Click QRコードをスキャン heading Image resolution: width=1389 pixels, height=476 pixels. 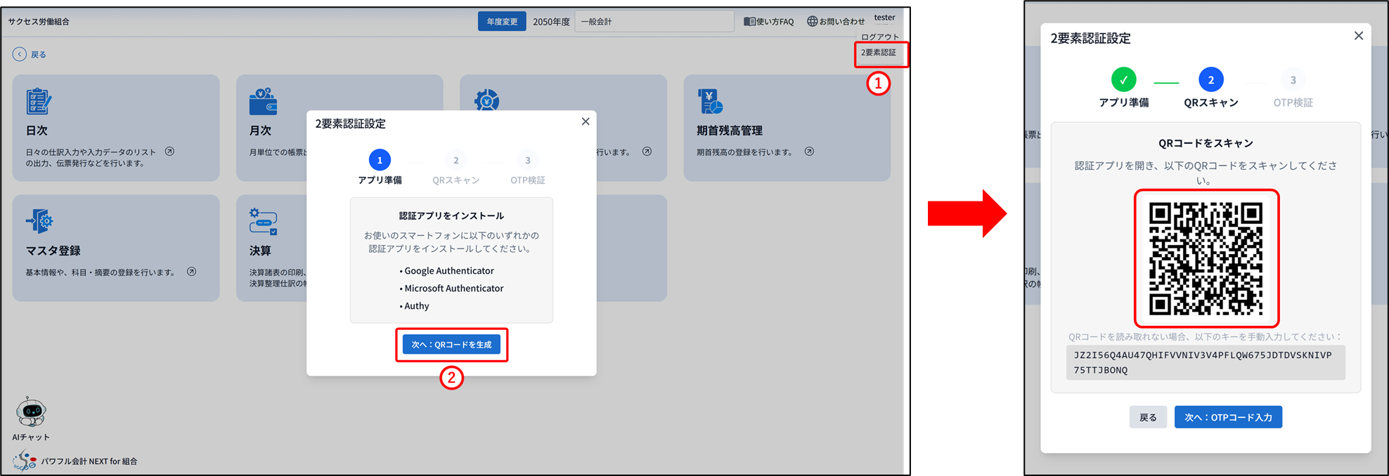pos(1206,143)
